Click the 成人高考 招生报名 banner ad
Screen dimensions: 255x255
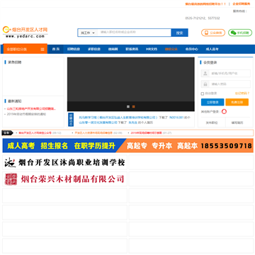pyautogui.click(x=128, y=146)
